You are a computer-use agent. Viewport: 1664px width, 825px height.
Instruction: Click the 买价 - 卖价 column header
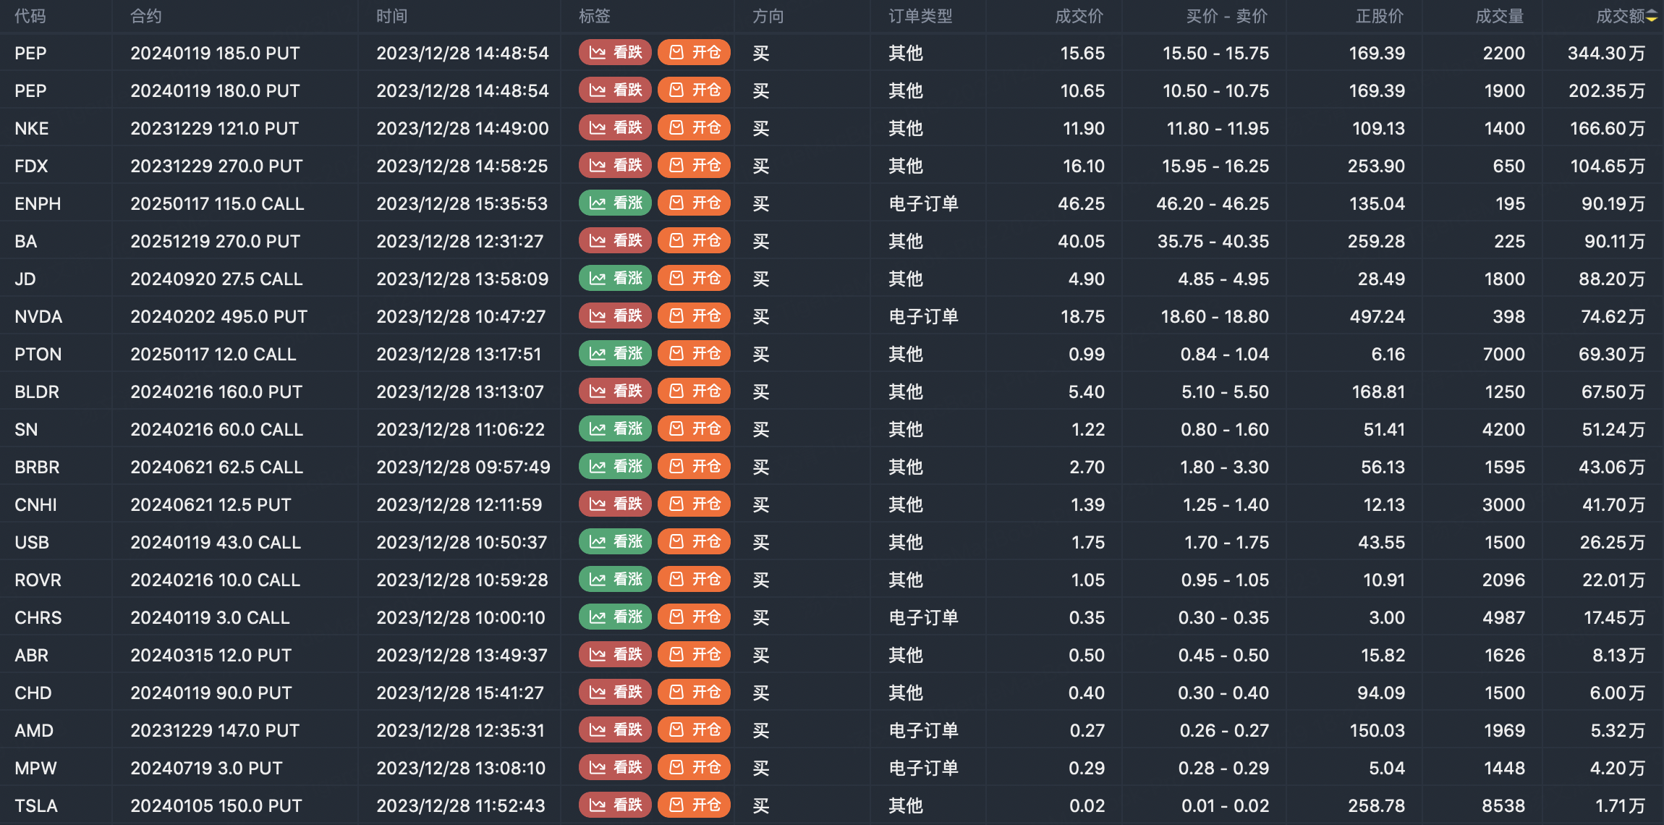[x=1227, y=16]
